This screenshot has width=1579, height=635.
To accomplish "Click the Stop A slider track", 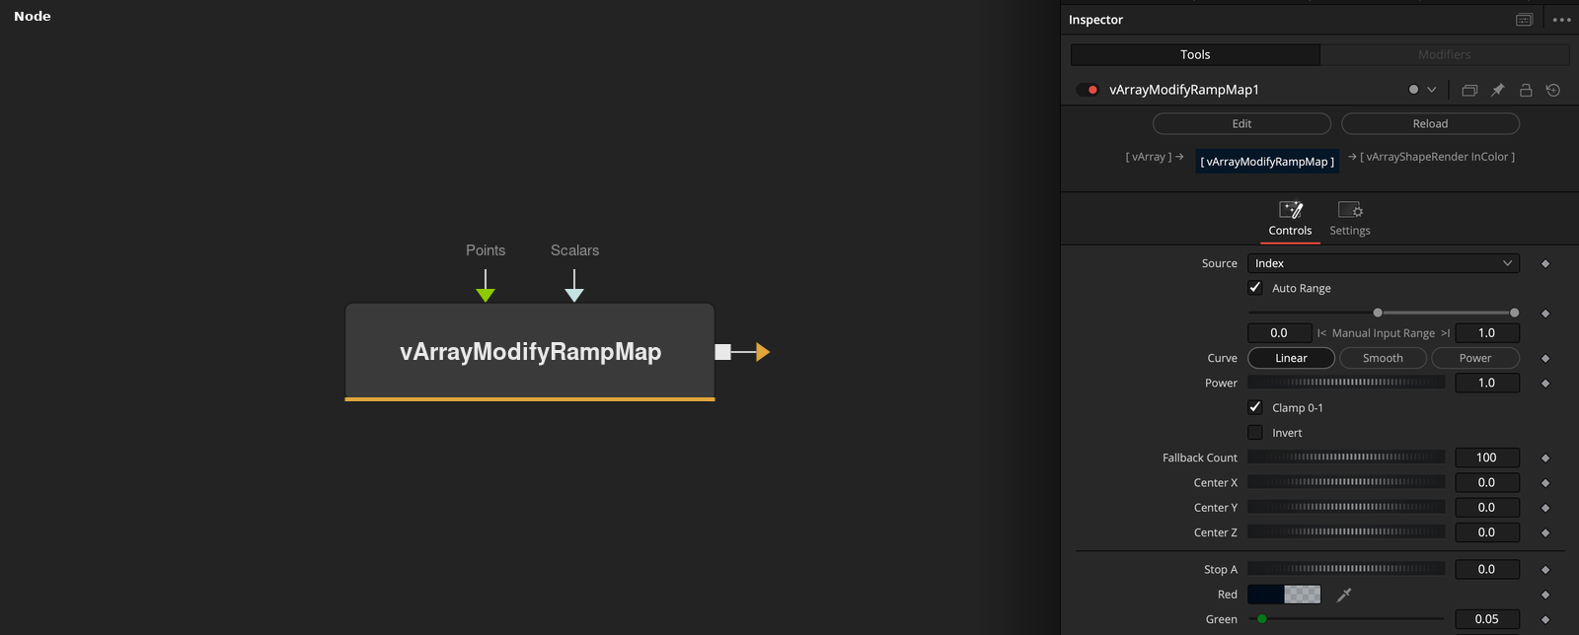I will click(x=1346, y=569).
